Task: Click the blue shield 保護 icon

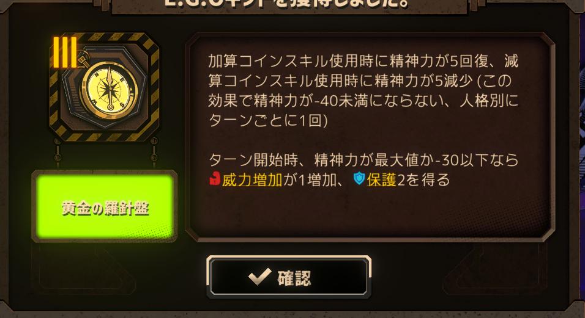Action: [359, 178]
